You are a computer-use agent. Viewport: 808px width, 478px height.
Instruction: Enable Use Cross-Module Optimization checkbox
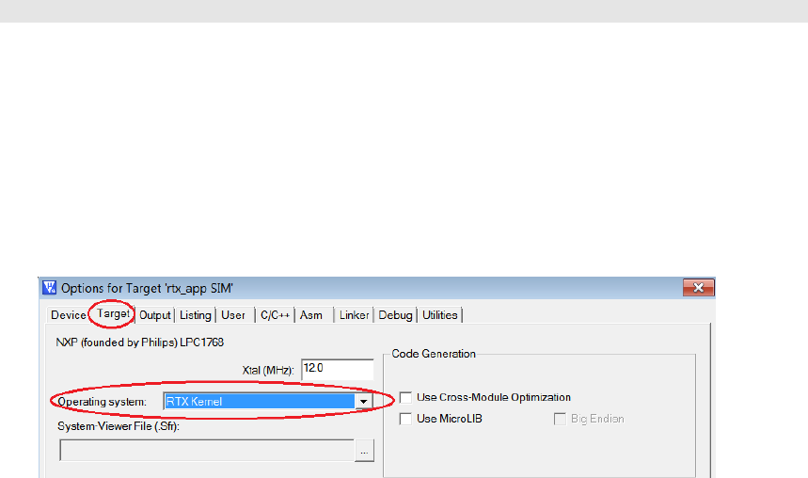405,398
